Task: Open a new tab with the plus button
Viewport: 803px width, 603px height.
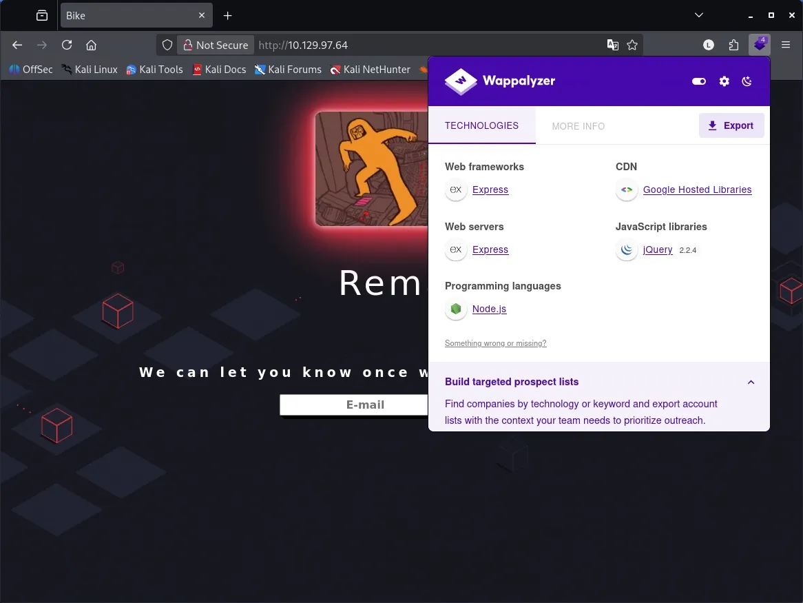Action: pos(227,15)
